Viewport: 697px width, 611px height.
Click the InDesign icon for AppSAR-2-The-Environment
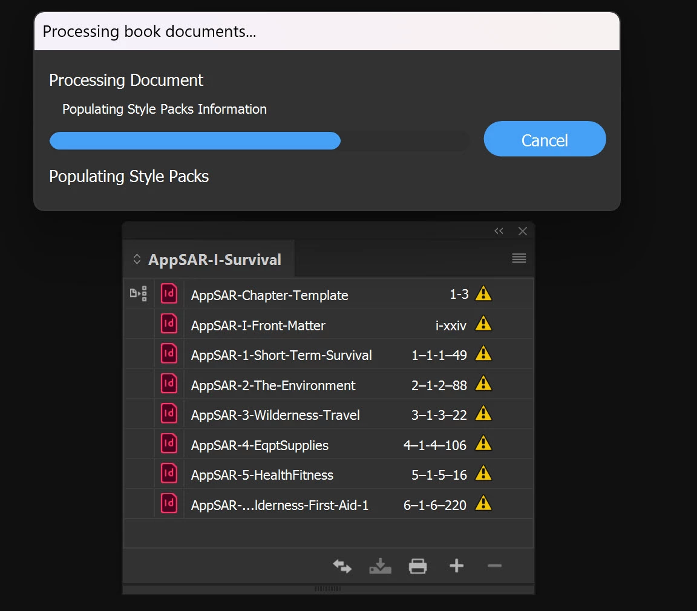(169, 384)
